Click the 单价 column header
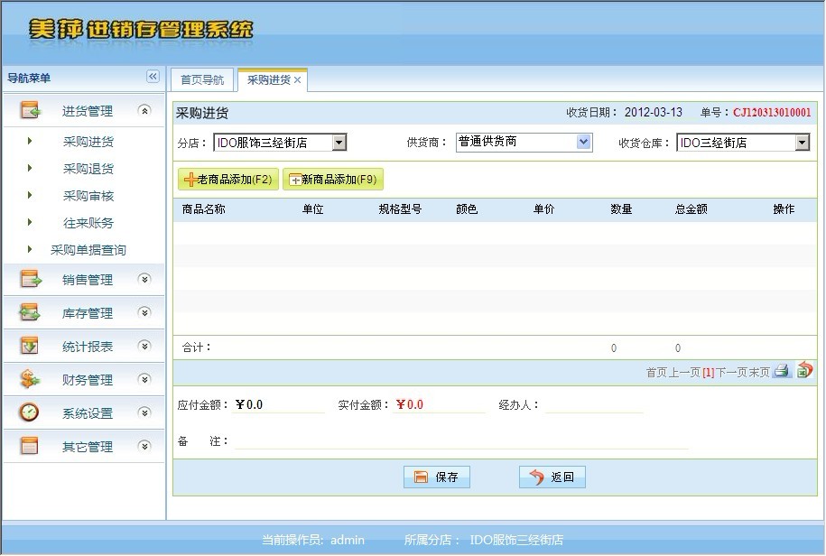The image size is (826, 556). (543, 209)
